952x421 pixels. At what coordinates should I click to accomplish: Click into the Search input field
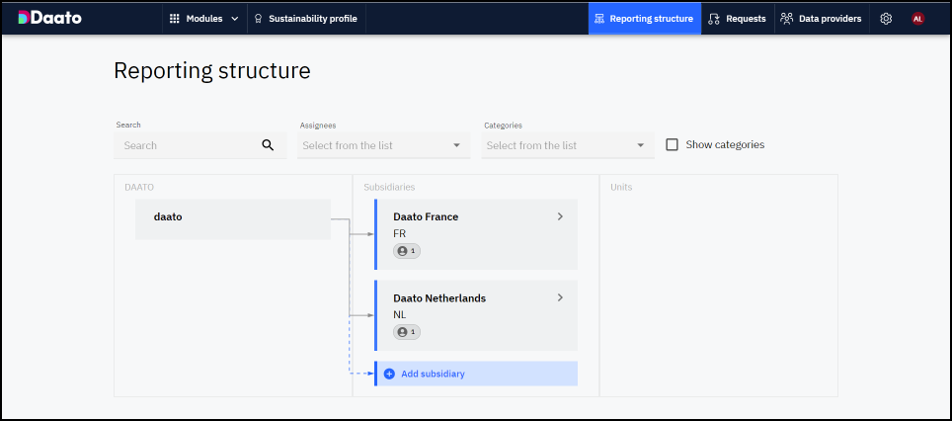(188, 145)
